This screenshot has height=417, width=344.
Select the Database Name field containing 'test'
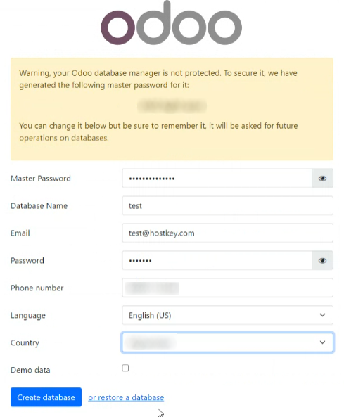(x=227, y=205)
